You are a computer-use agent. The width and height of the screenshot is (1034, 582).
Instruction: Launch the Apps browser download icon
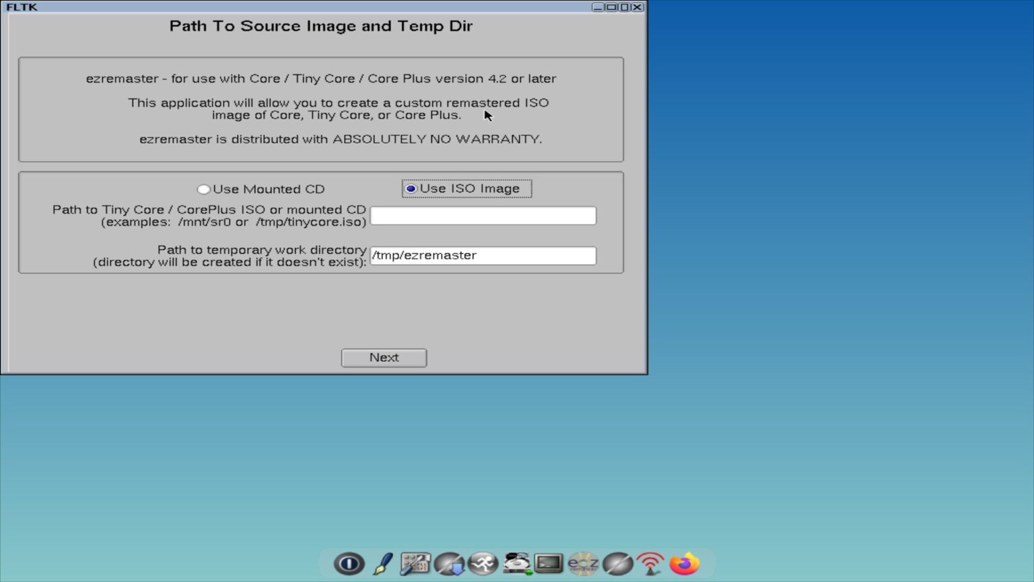(449, 563)
